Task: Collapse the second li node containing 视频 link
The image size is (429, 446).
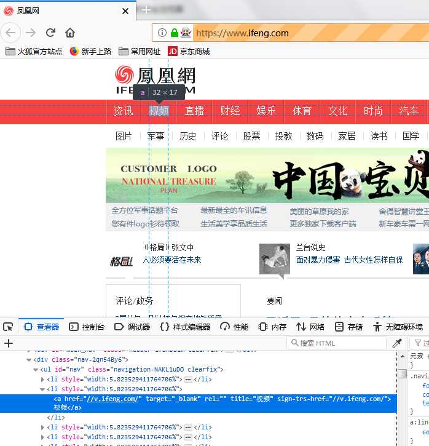Action: click(x=42, y=389)
